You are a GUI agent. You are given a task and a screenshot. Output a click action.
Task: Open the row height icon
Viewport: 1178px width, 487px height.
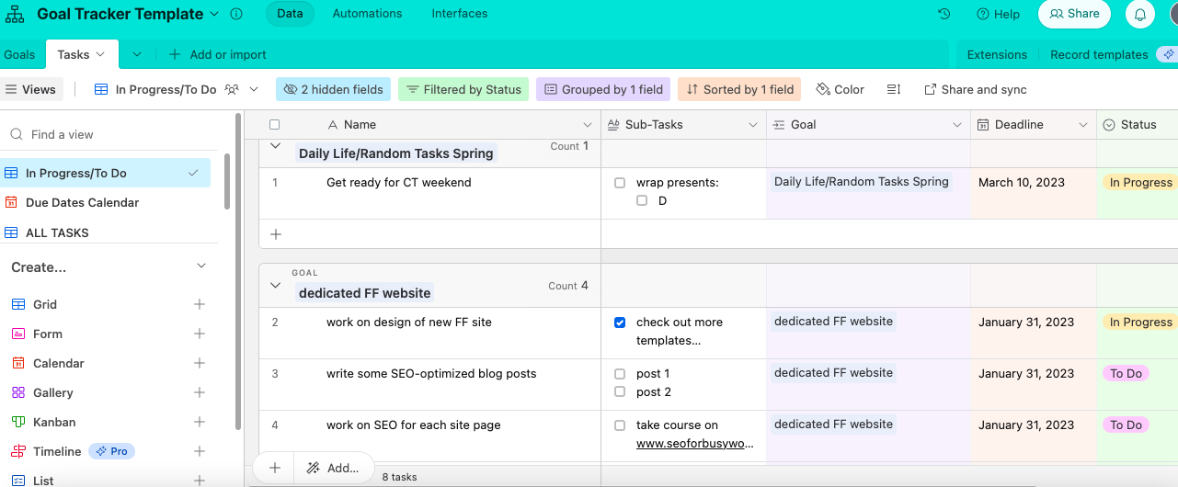pyautogui.click(x=893, y=89)
